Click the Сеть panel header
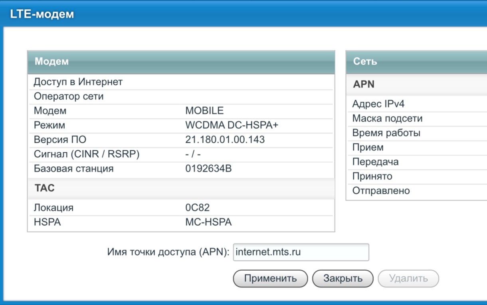This screenshot has height=305, width=487. [x=416, y=62]
